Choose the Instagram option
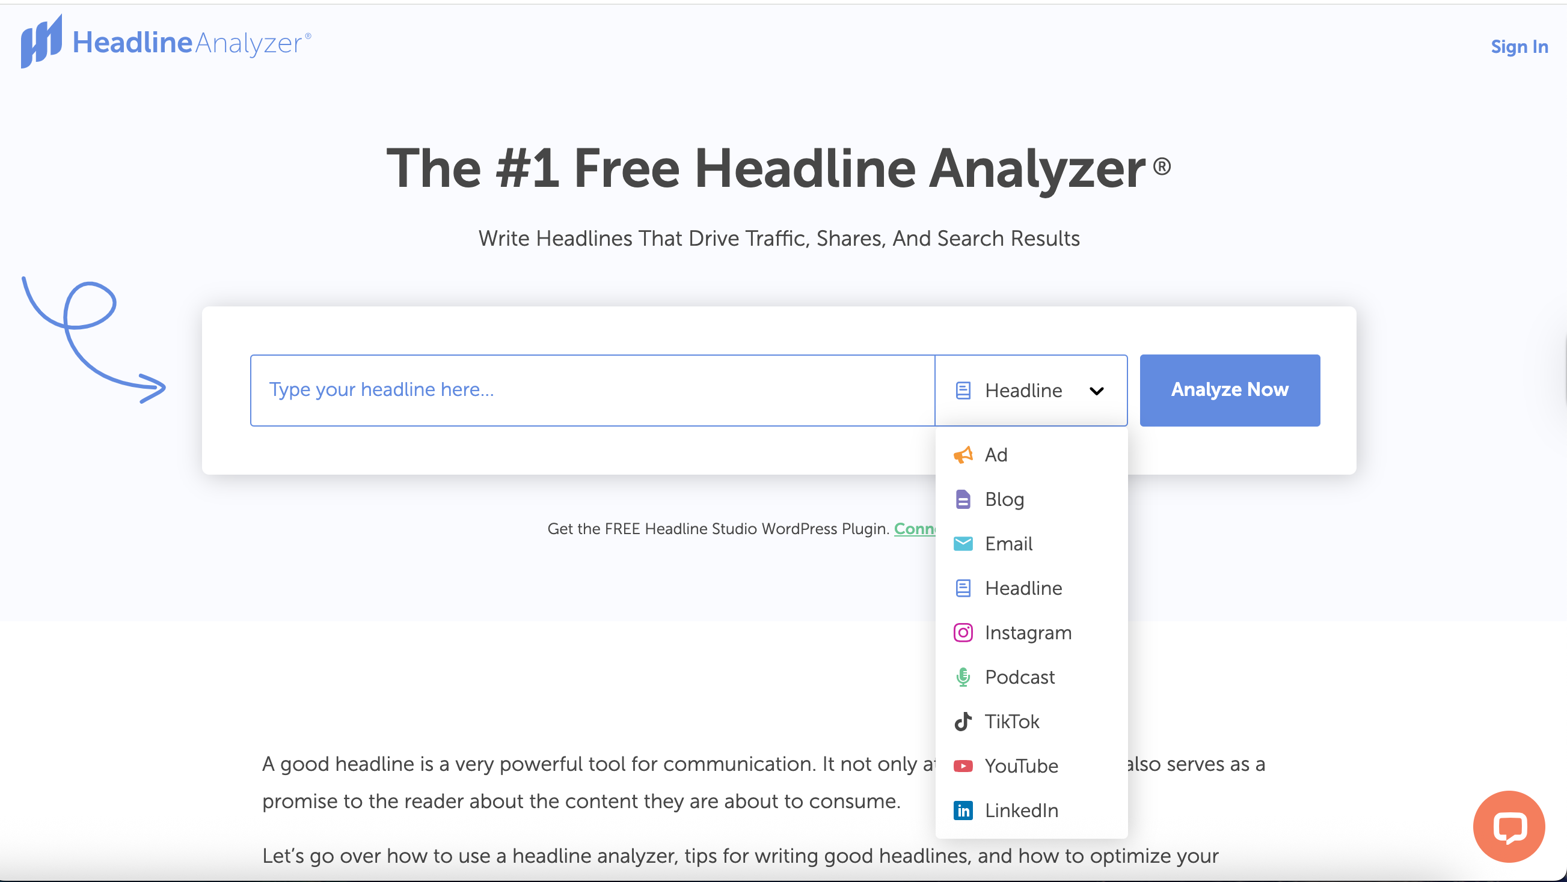The image size is (1567, 882). 1031,632
